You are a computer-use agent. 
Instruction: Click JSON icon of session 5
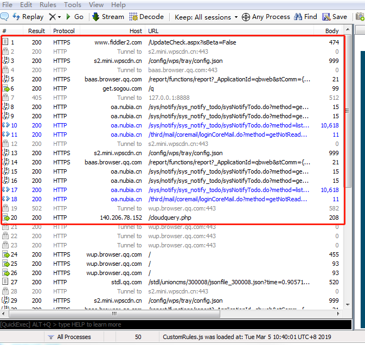pos(5,79)
